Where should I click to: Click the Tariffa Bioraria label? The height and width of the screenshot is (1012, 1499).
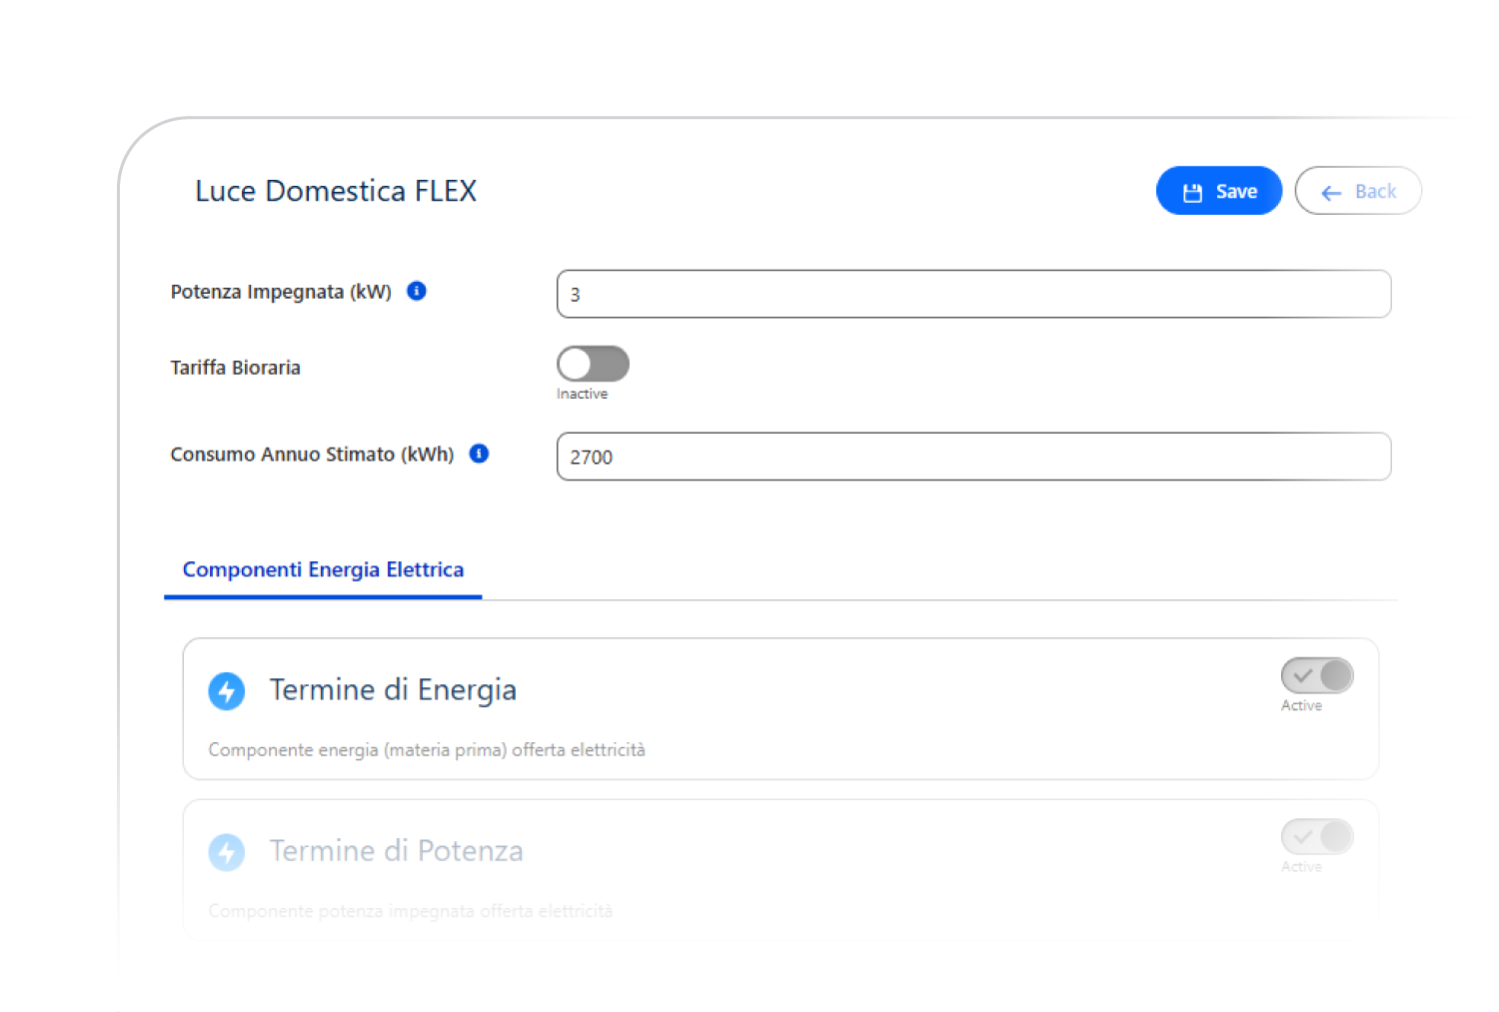coord(235,368)
